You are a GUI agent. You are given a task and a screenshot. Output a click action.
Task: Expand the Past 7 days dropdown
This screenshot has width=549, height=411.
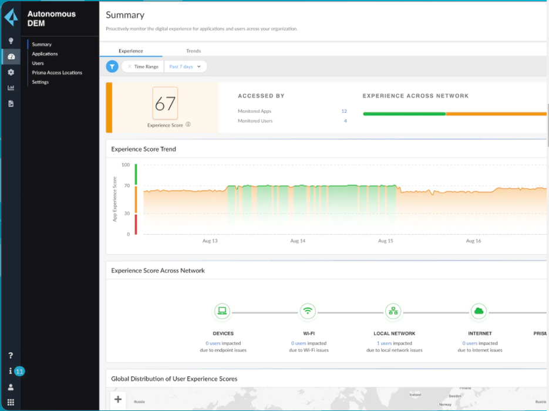point(185,66)
